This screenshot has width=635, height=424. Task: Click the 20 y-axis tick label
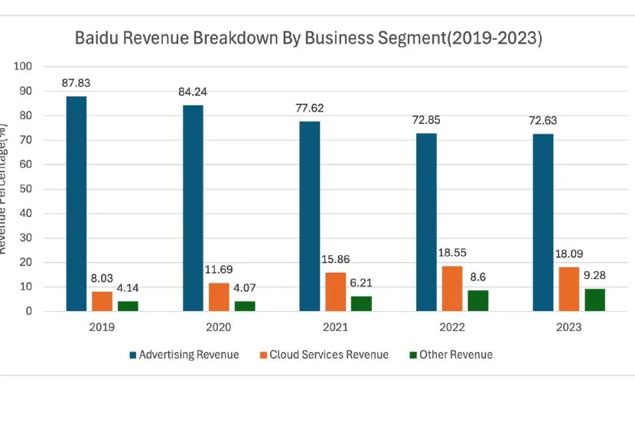point(25,262)
